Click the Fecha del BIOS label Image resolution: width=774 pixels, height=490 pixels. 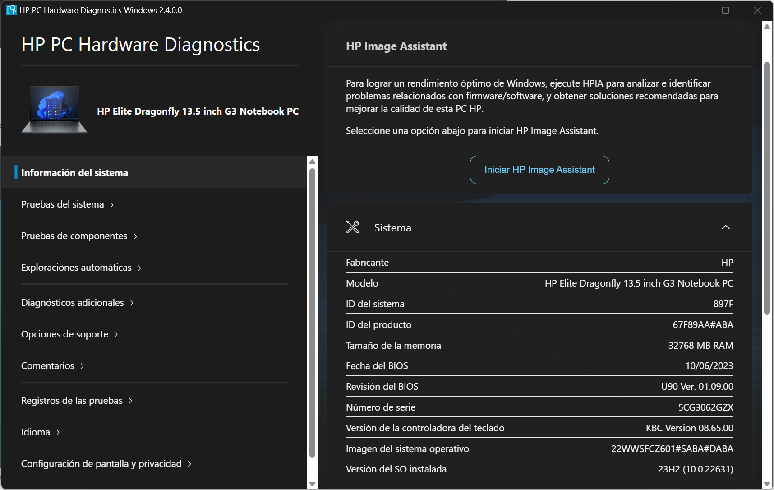pyautogui.click(x=377, y=366)
